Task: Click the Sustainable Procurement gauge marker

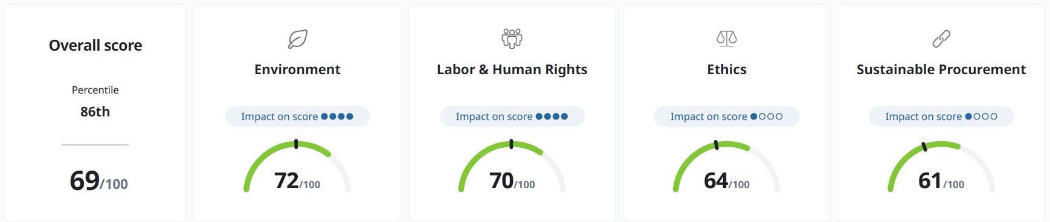Action: click(924, 147)
